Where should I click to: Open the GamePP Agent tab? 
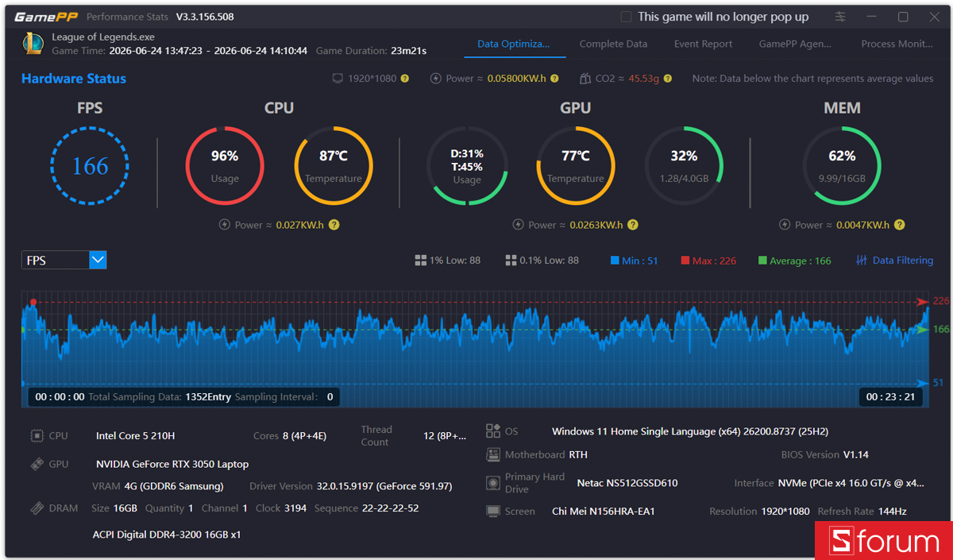tap(795, 44)
